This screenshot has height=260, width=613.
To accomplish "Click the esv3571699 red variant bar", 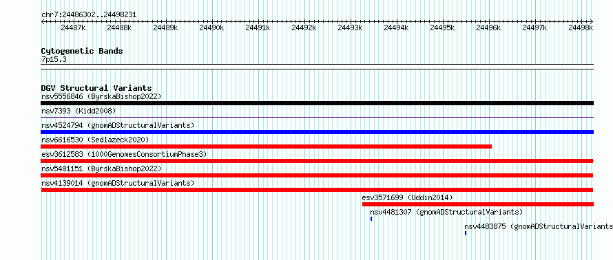I will 478,204.
